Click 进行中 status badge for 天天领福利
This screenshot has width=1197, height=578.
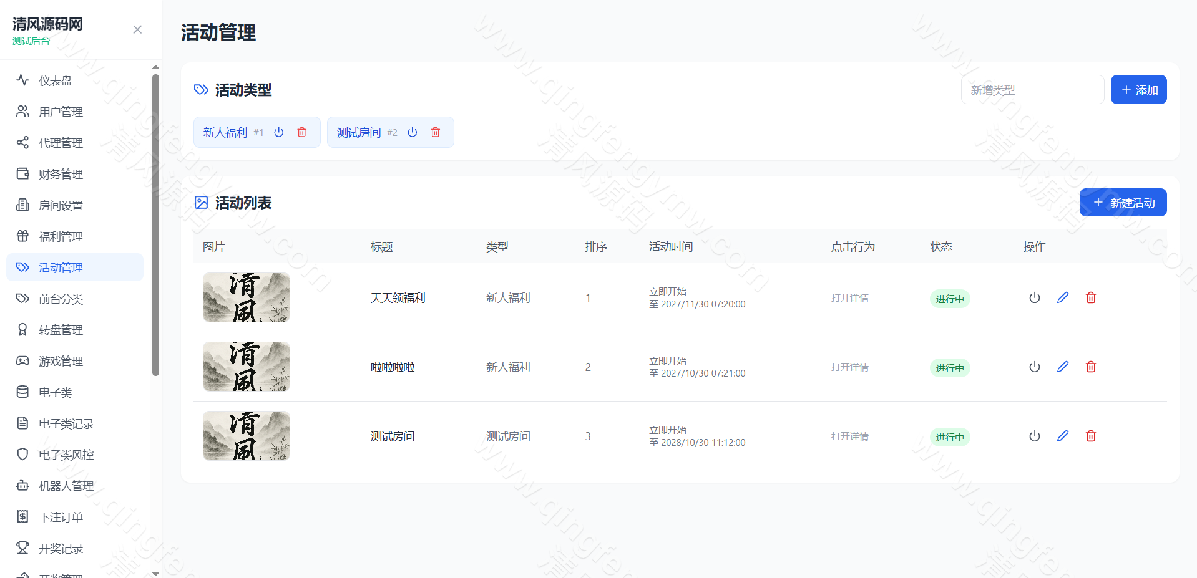click(950, 299)
